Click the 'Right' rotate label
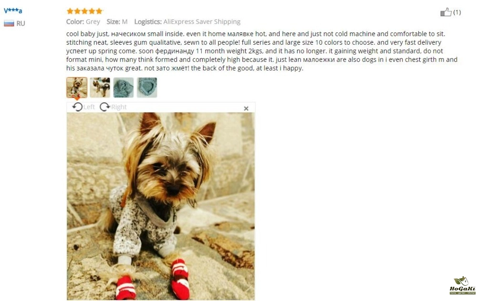 click(119, 107)
